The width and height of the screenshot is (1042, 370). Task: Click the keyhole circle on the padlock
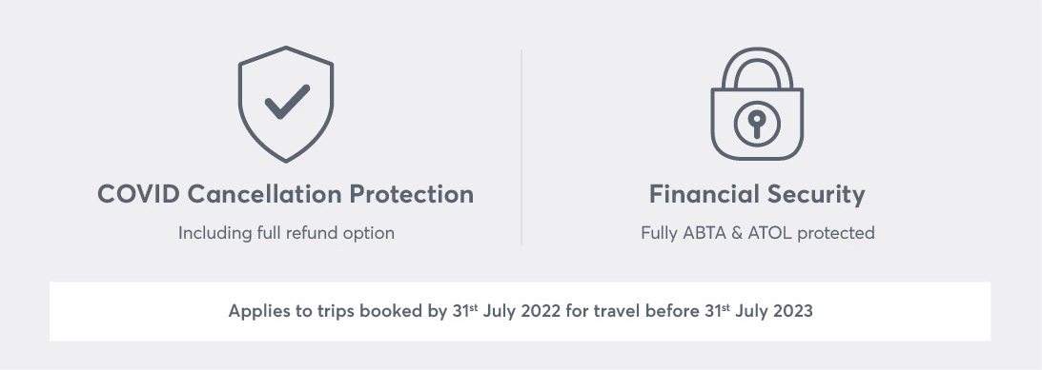click(757, 124)
